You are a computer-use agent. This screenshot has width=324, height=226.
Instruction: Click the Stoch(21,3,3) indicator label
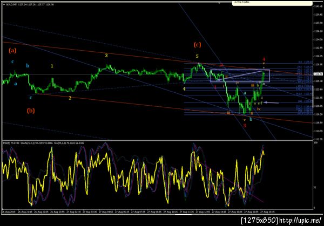coord(36,143)
